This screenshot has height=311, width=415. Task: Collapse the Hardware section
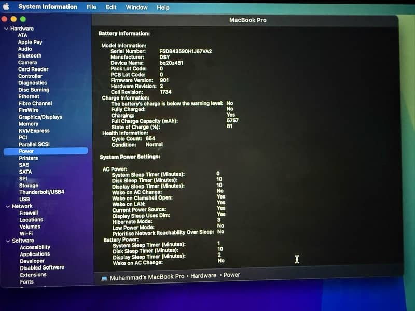[x=6, y=29]
